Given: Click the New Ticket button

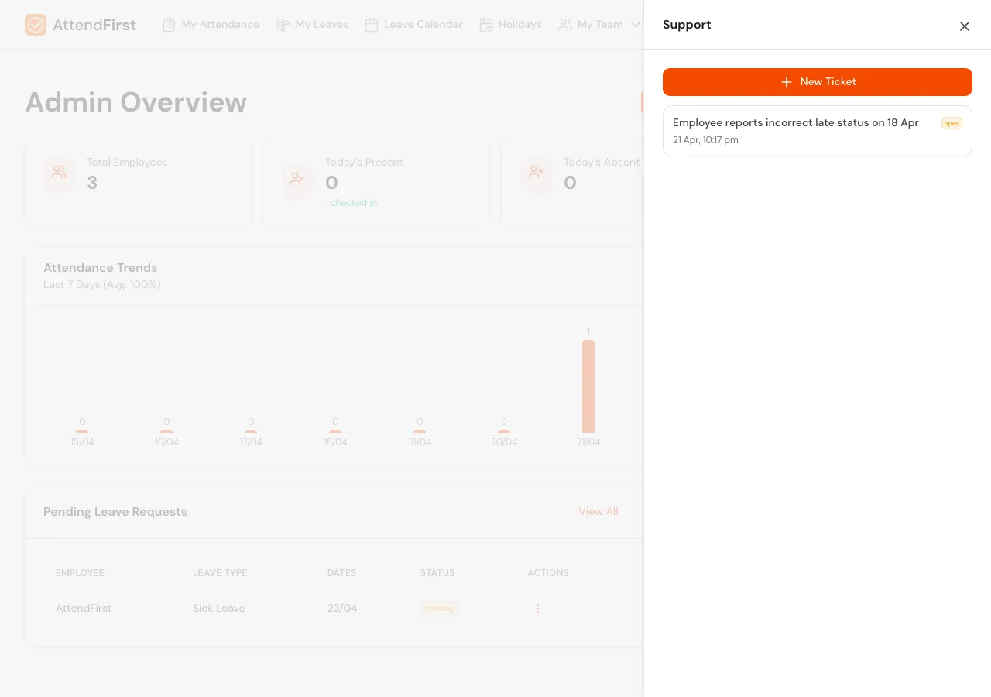Looking at the screenshot, I should pyautogui.click(x=818, y=81).
